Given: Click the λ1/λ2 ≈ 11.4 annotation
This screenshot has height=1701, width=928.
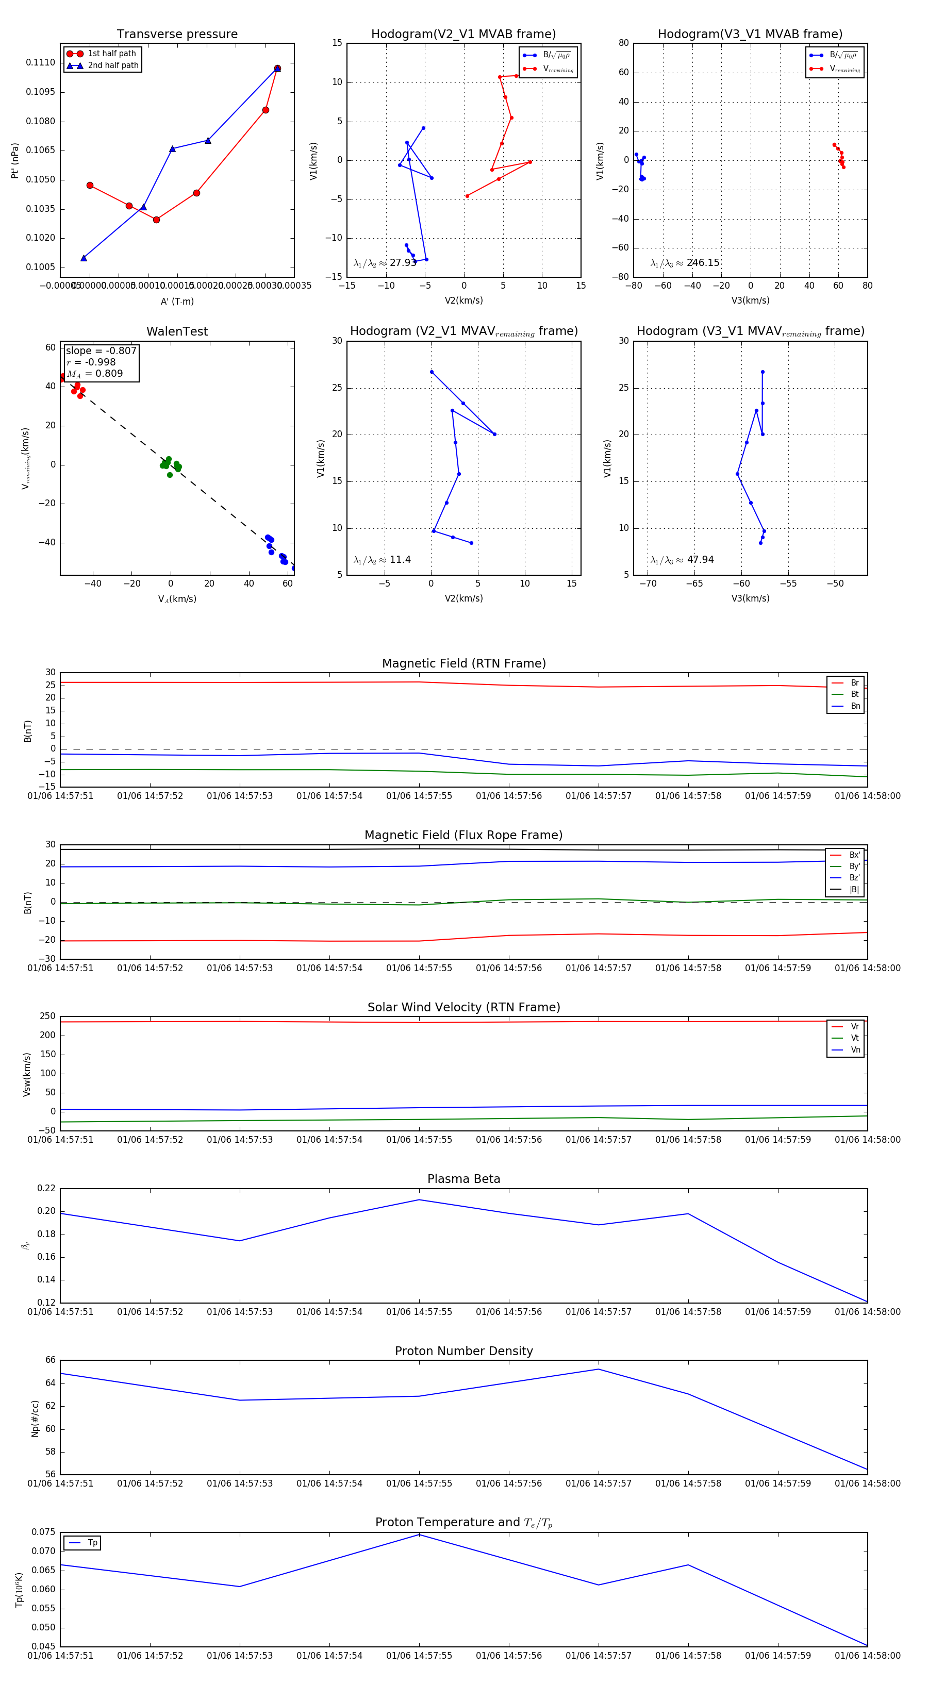Looking at the screenshot, I should click(383, 560).
